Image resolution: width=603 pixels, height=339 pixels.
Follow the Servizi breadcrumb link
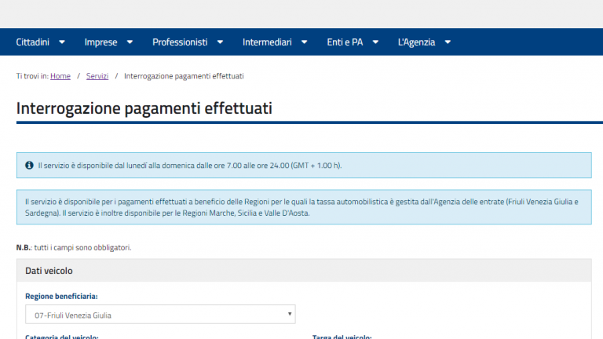pyautogui.click(x=97, y=76)
